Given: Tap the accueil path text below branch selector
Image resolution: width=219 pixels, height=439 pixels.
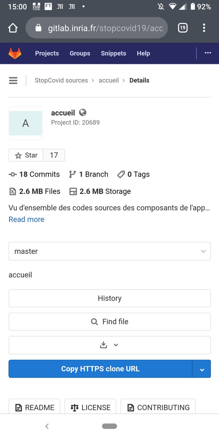Looking at the screenshot, I should [20, 275].
